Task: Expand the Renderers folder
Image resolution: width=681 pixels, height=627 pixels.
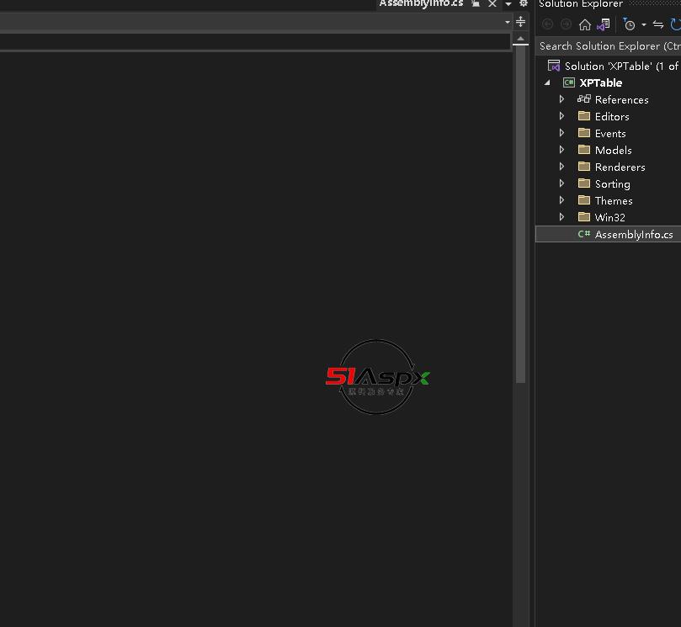Action: [562, 167]
